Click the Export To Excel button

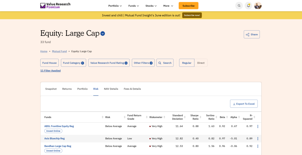(x=244, y=104)
